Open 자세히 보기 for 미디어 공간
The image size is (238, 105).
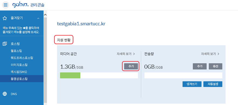[126, 54]
